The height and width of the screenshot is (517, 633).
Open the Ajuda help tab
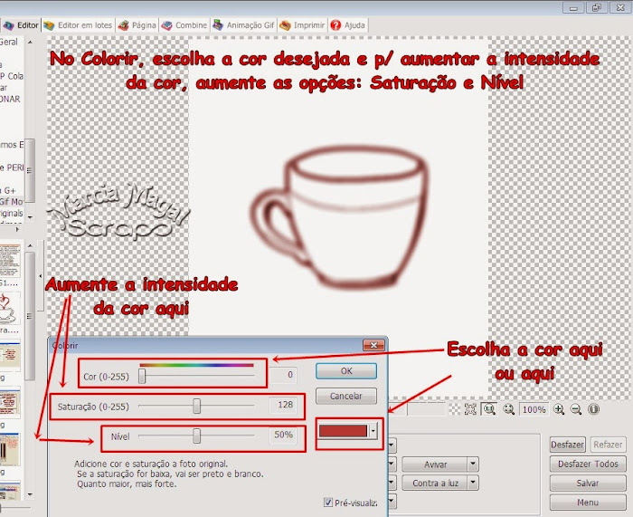pos(347,25)
